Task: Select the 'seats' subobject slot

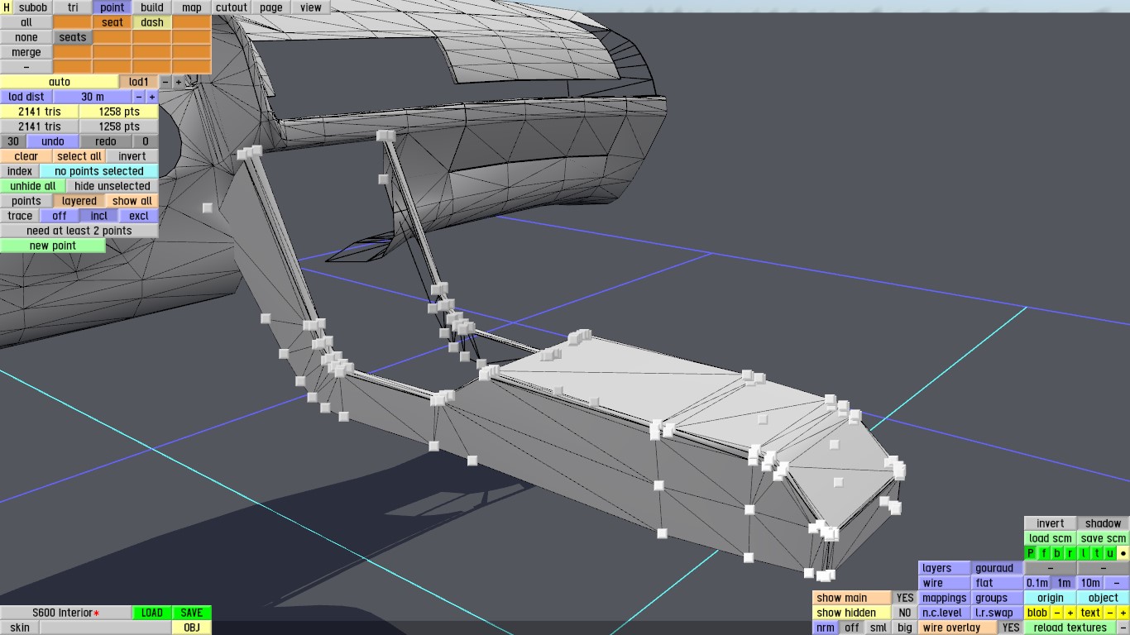Action: click(73, 37)
